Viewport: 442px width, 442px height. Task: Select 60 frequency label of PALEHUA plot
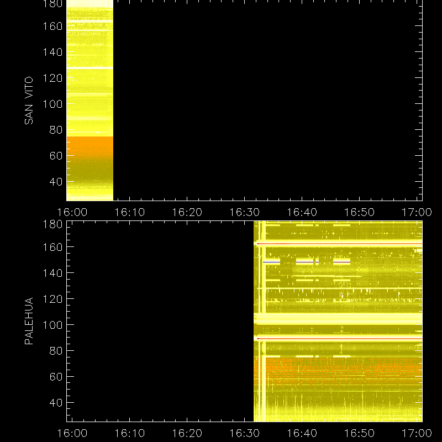click(x=56, y=377)
